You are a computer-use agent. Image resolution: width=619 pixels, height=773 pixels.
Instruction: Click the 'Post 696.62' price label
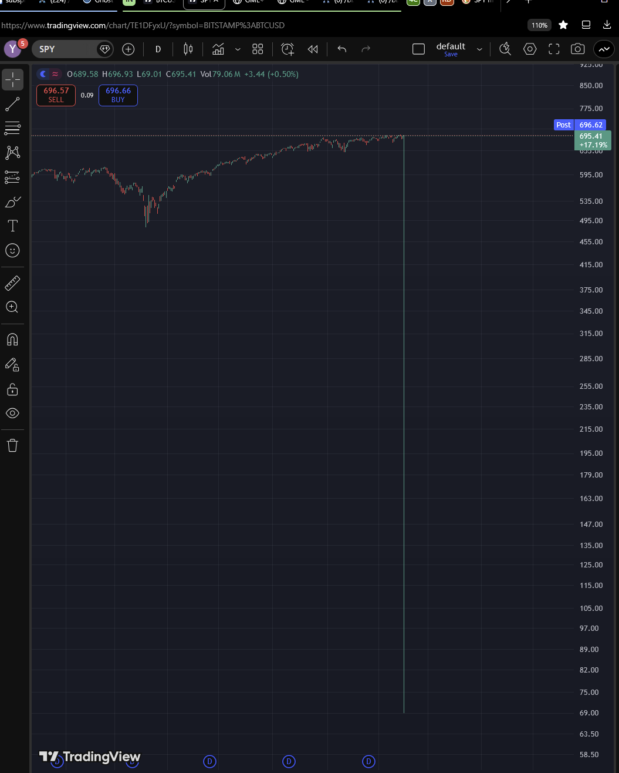pos(579,125)
